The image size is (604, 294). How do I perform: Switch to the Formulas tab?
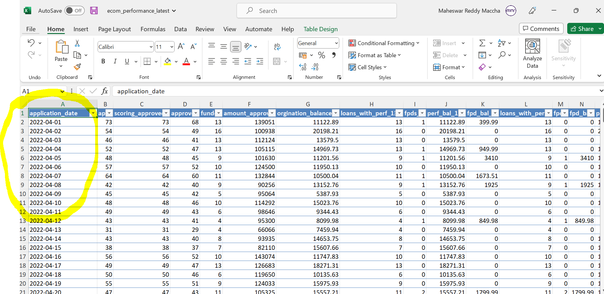(153, 29)
